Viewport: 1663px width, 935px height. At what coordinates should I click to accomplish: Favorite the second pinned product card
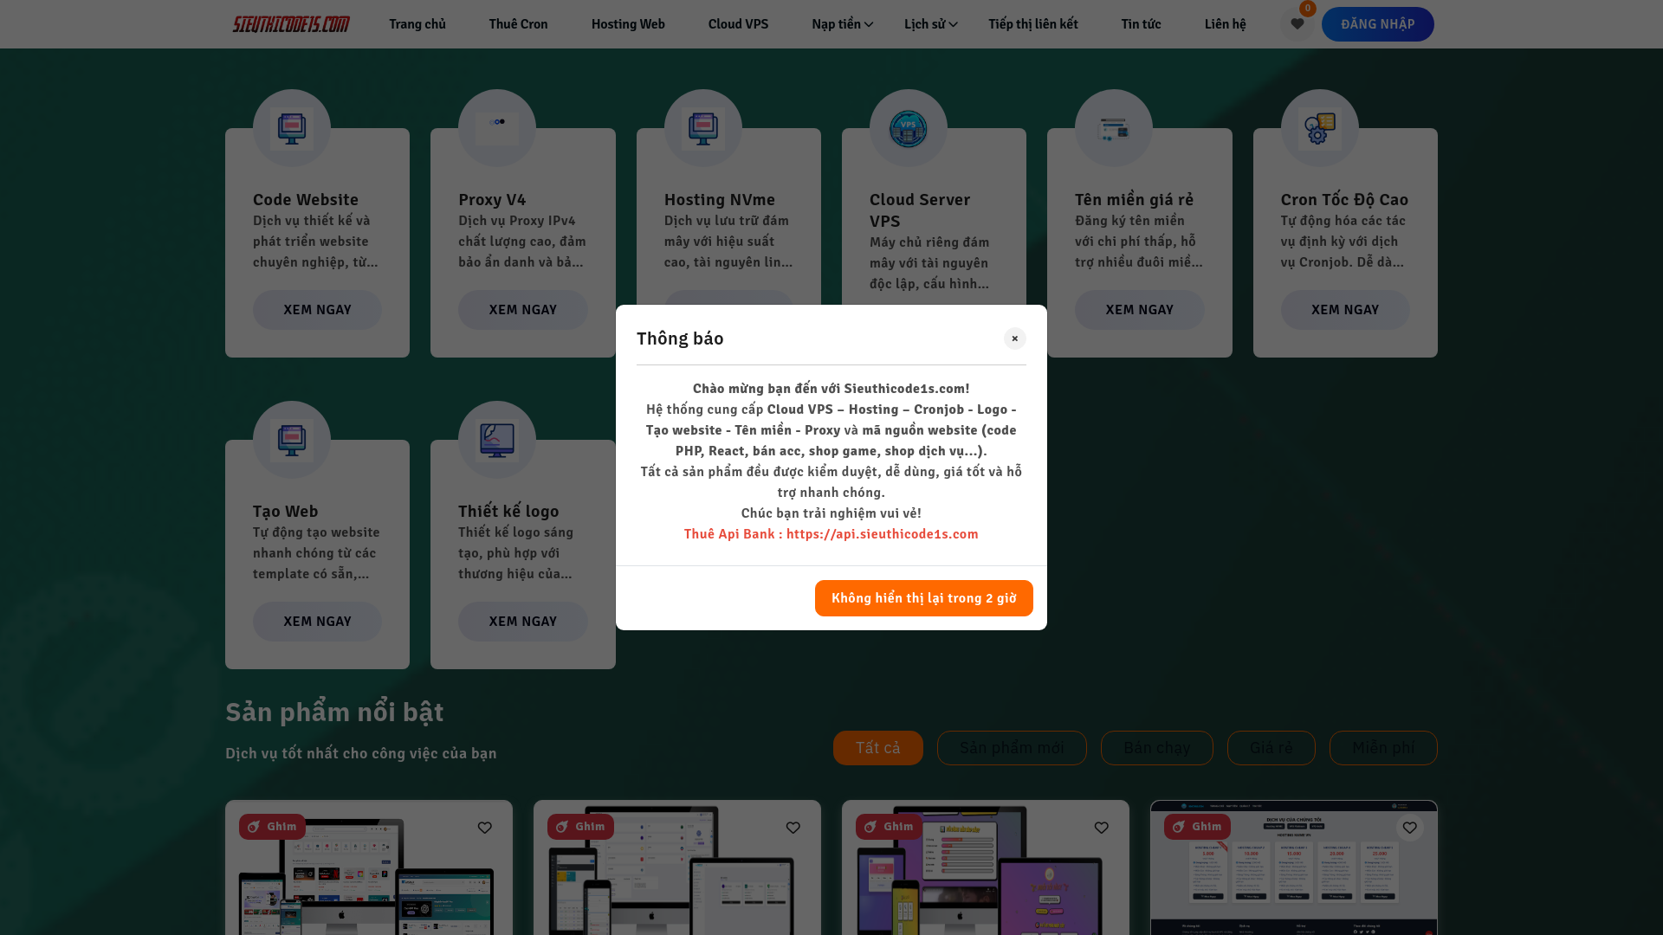[x=793, y=828]
